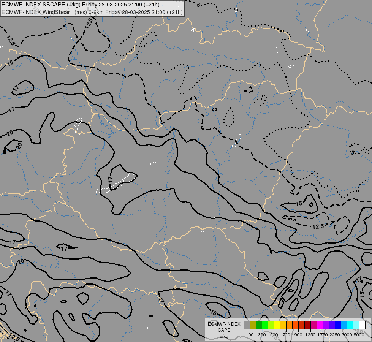Click the "2250" legend tick value

click(335, 335)
